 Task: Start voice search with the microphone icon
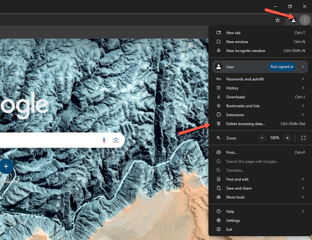(x=104, y=140)
